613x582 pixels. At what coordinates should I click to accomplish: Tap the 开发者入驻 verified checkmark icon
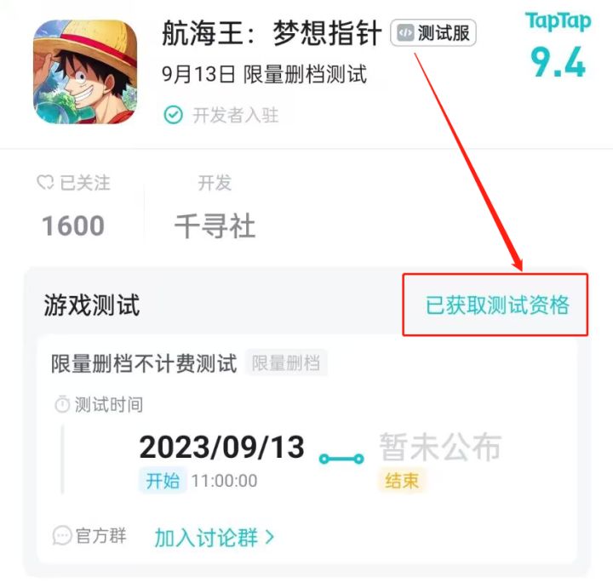click(x=173, y=115)
